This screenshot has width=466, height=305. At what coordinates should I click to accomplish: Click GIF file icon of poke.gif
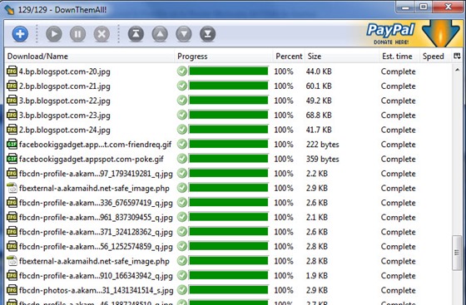12,159
